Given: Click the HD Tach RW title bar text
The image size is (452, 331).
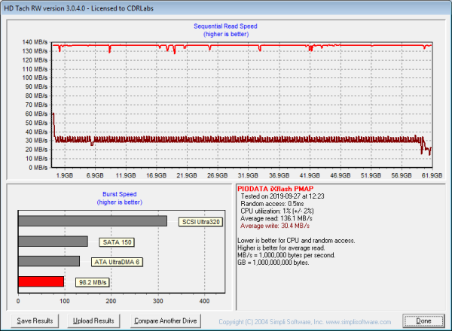Looking at the screenshot, I should coord(78,8).
